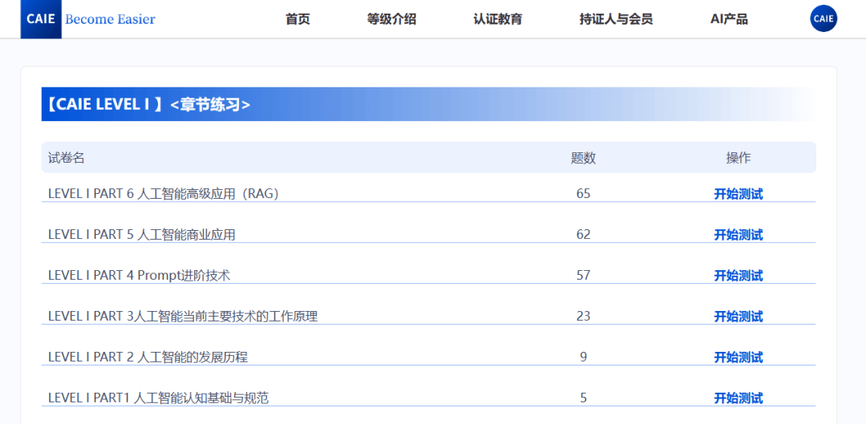Select the 认证教育 navigation item
866x424 pixels.
(x=497, y=19)
